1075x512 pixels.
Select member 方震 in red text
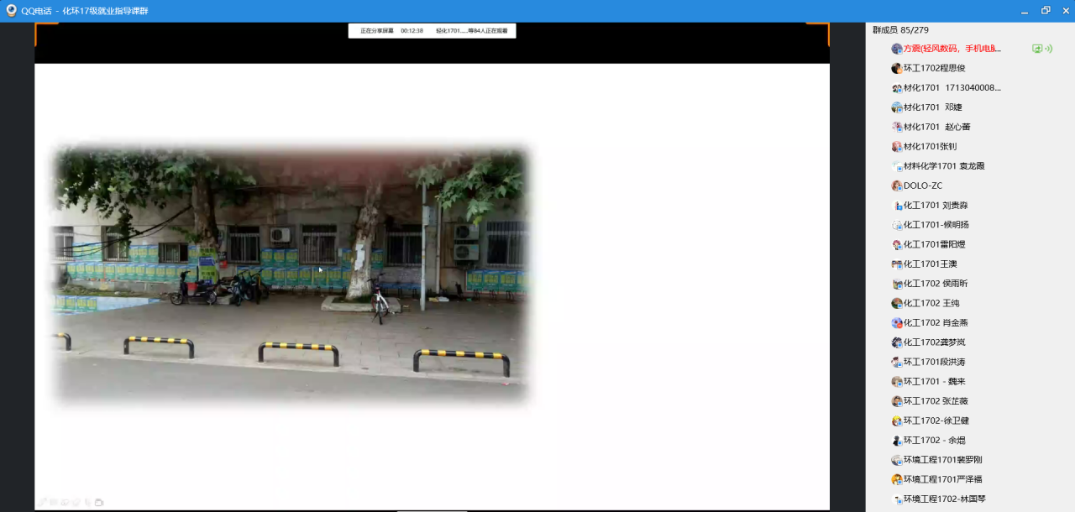click(952, 49)
